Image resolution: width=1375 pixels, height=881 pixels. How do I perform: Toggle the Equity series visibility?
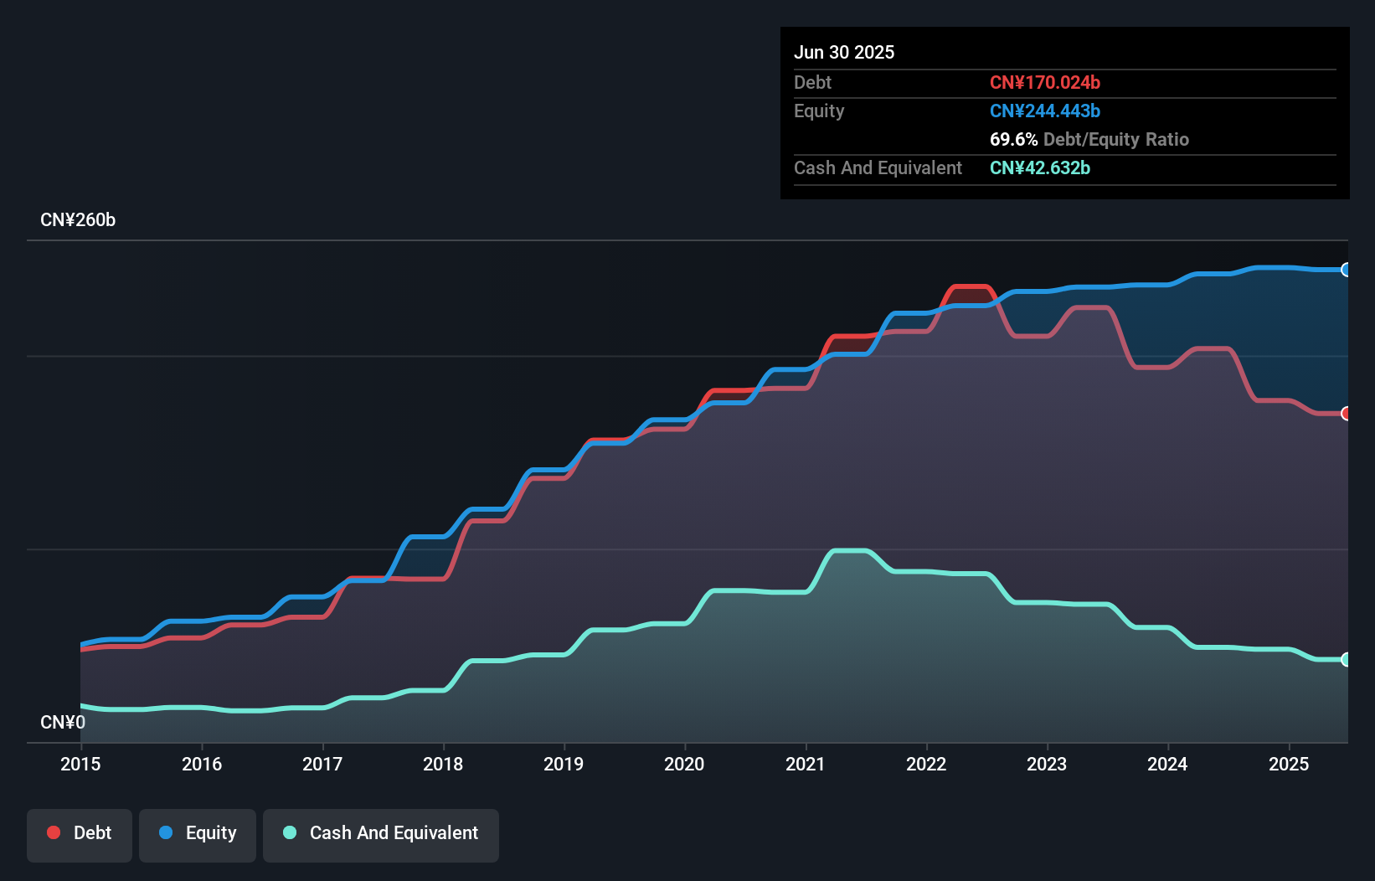(198, 832)
